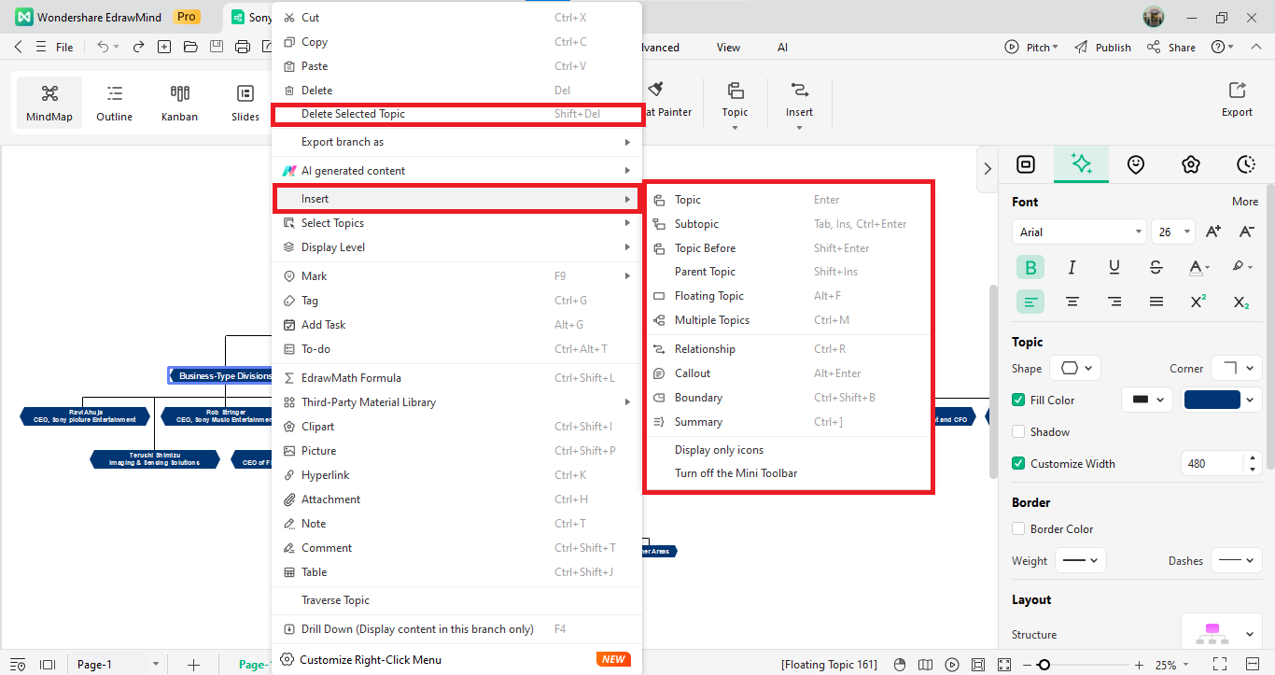
Task: Select Subtopic in Insert submenu
Action: [790, 224]
